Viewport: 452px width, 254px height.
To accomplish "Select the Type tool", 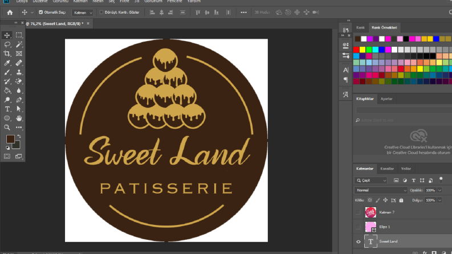I will tap(7, 109).
